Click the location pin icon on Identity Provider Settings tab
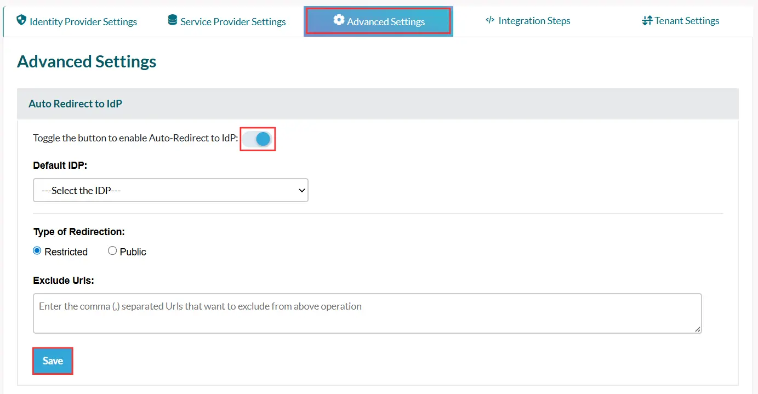 [21, 21]
